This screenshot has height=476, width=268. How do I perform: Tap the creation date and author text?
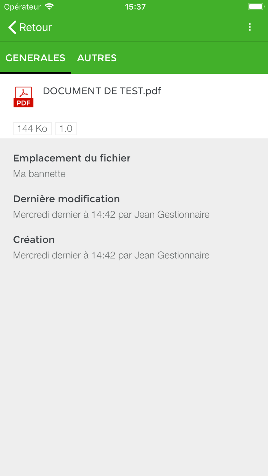point(111,255)
